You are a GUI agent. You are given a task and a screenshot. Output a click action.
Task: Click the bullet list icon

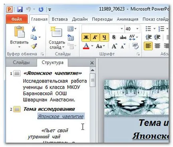[x=148, y=29]
